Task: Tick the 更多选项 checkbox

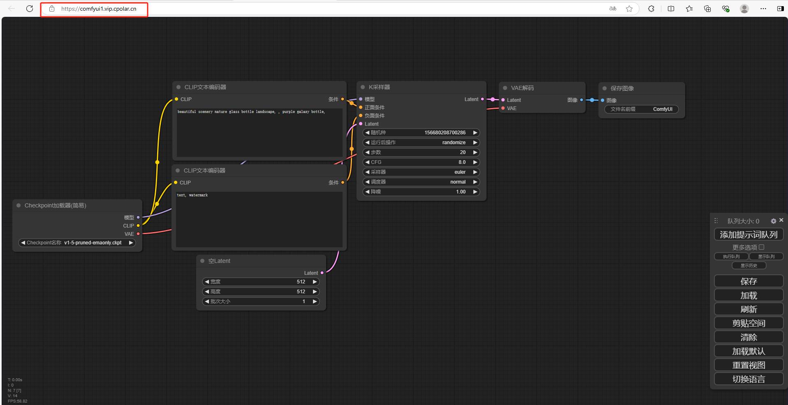Action: pos(761,247)
